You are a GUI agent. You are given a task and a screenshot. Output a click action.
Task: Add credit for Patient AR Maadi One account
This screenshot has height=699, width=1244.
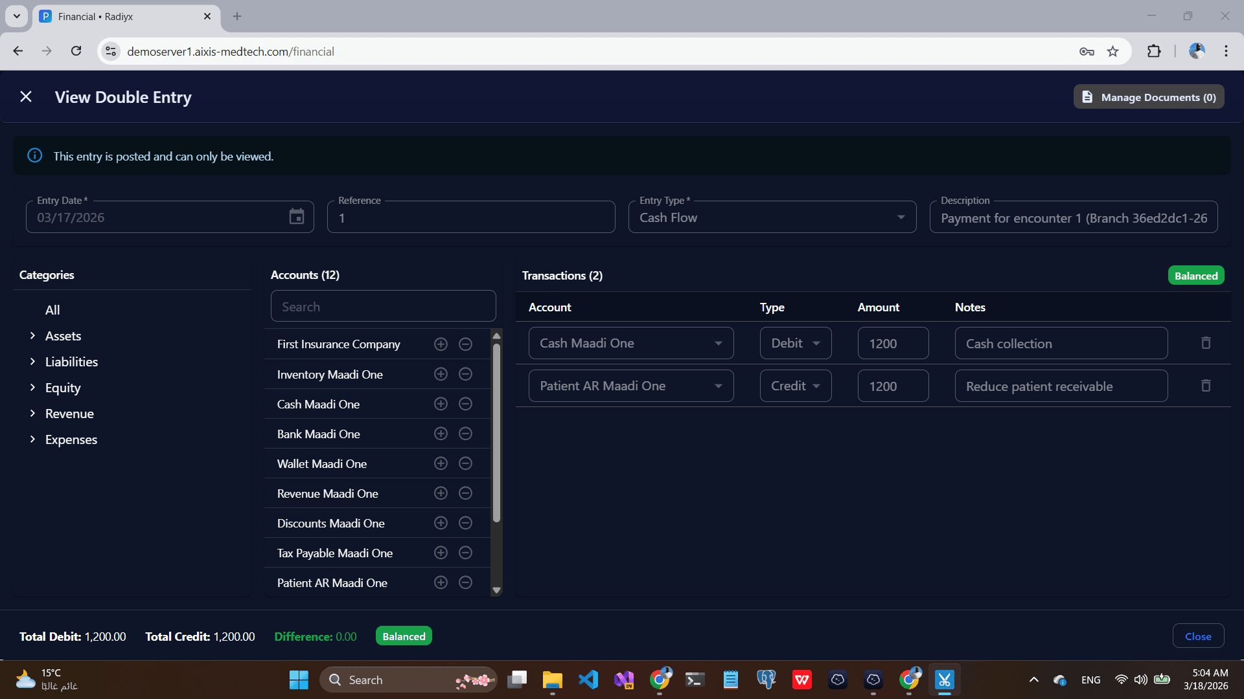coord(465,582)
